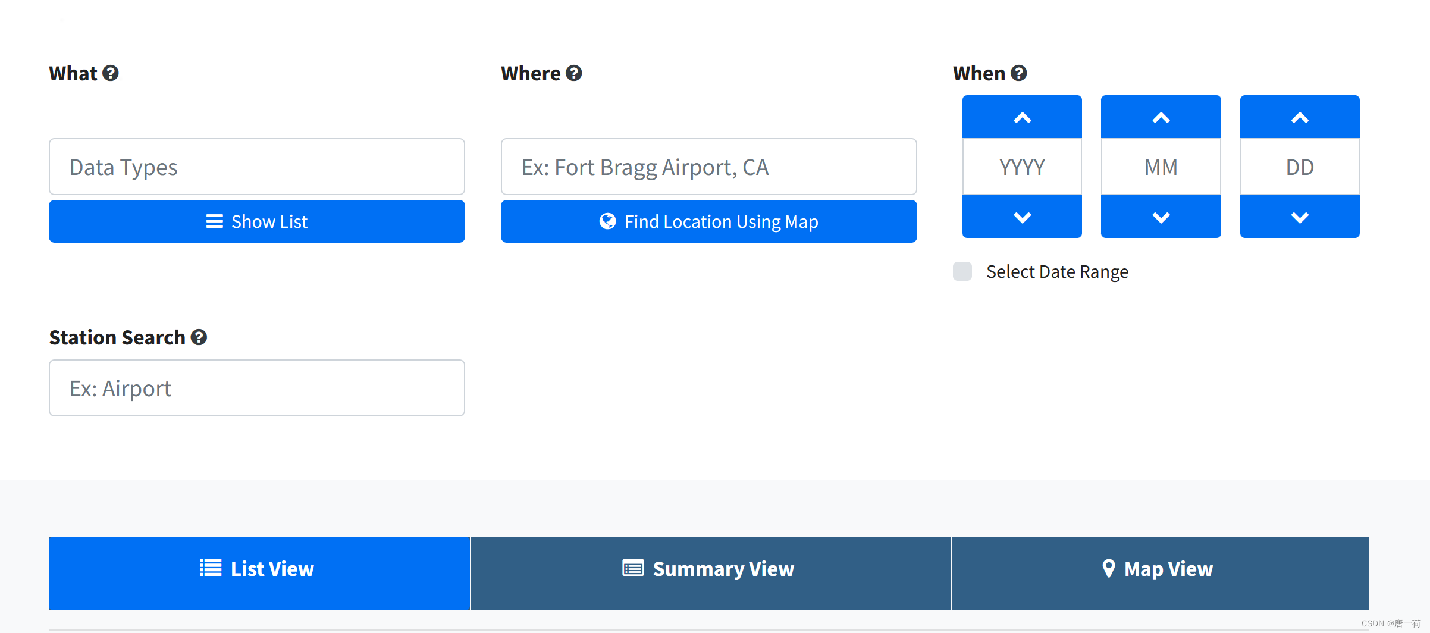Open the When help question mark
The image size is (1430, 633).
click(x=1019, y=73)
